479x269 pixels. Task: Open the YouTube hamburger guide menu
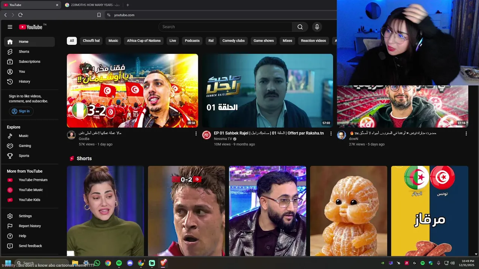coord(10,27)
